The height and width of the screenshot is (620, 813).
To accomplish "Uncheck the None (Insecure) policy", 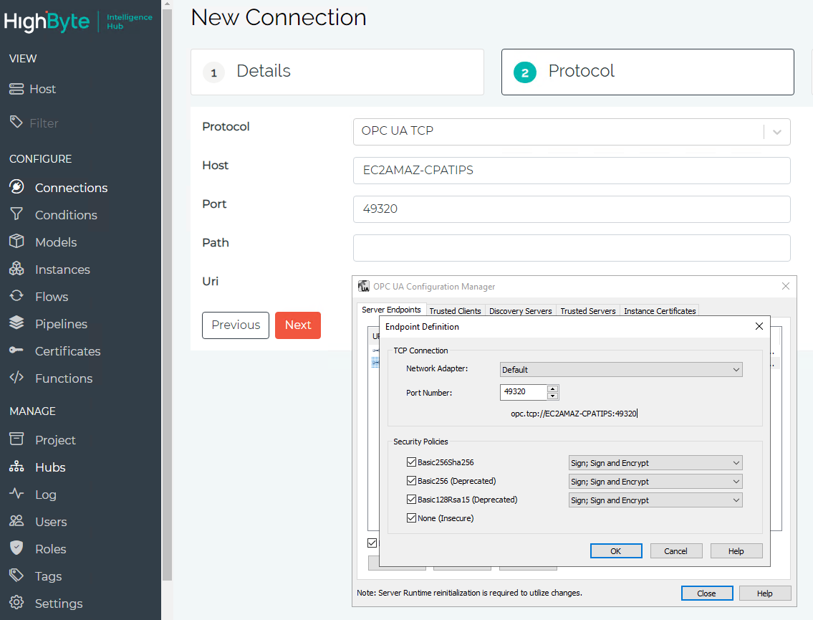I will (411, 518).
